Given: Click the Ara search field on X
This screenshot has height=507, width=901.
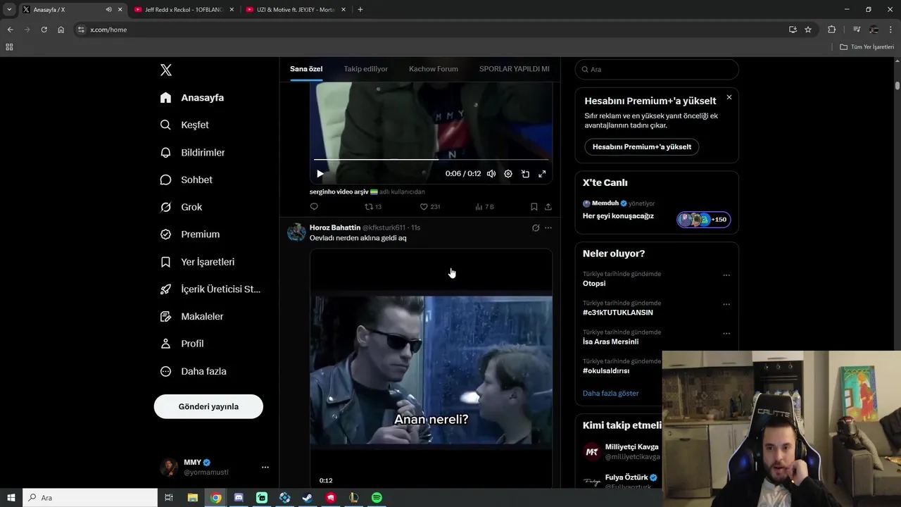Looking at the screenshot, I should pos(657,69).
